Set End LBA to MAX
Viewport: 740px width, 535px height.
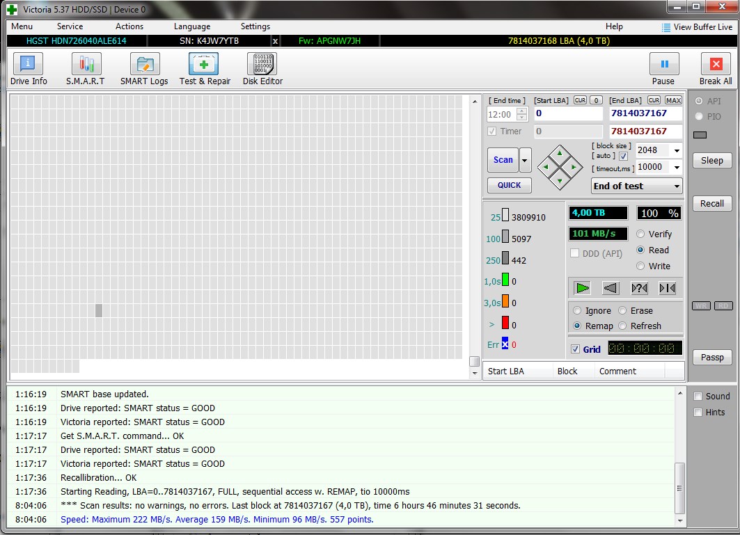click(x=673, y=100)
